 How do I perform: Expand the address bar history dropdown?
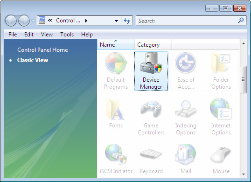click(x=117, y=21)
